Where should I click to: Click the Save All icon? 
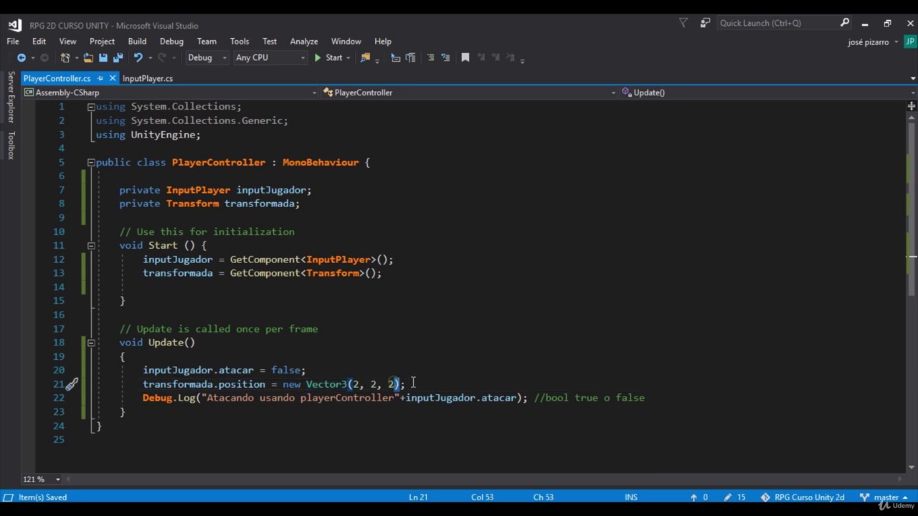[x=118, y=58]
